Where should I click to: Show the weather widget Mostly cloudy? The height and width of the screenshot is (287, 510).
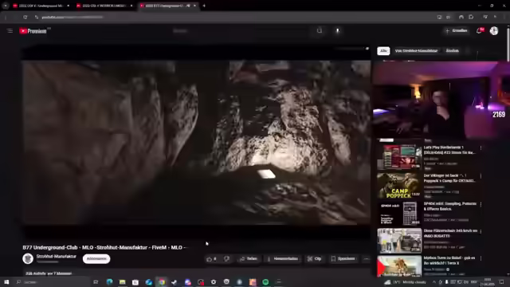coord(406,282)
